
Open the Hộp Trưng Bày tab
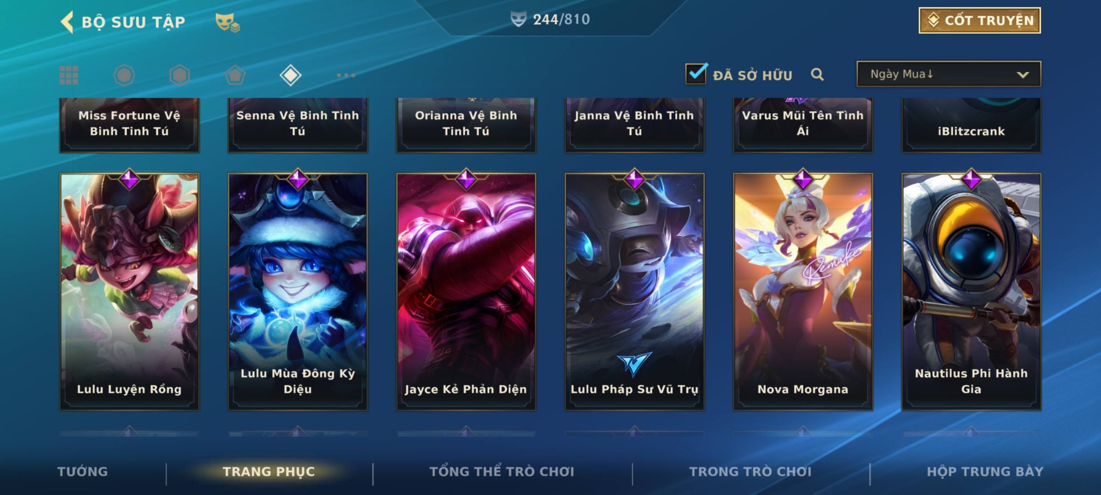(x=985, y=472)
